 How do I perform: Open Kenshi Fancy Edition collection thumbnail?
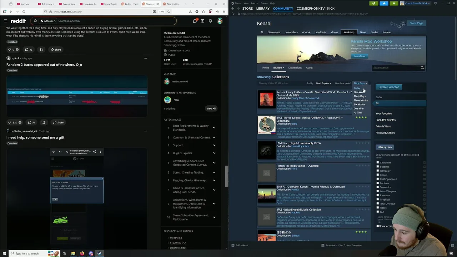[x=266, y=99]
